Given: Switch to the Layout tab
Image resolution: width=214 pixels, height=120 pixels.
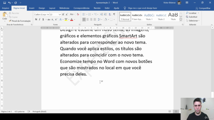Looking at the screenshot, I should [52, 8].
